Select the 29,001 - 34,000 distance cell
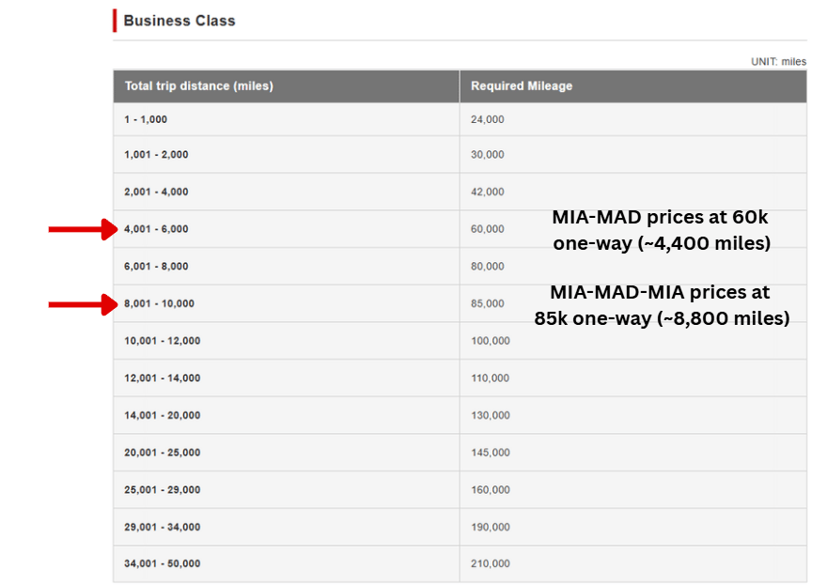The width and height of the screenshot is (827, 585). point(162,527)
